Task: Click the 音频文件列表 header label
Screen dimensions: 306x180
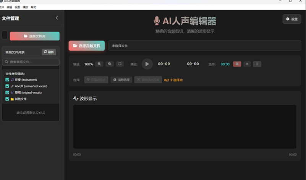Action: click(15, 52)
